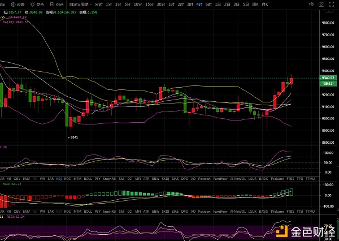Click the 8841 low price marker
The image size is (339, 241).
pos(73,137)
